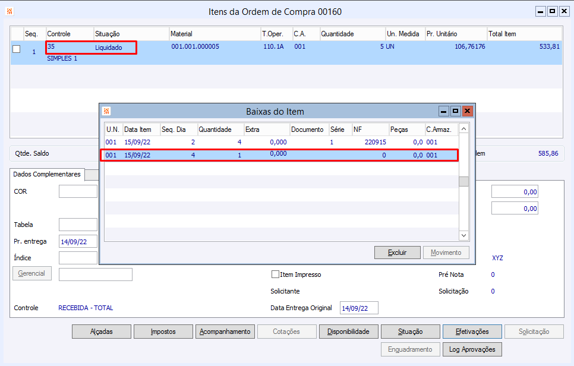The height and width of the screenshot is (366, 574).
Task: Open Alçadas
Action: coord(102,332)
